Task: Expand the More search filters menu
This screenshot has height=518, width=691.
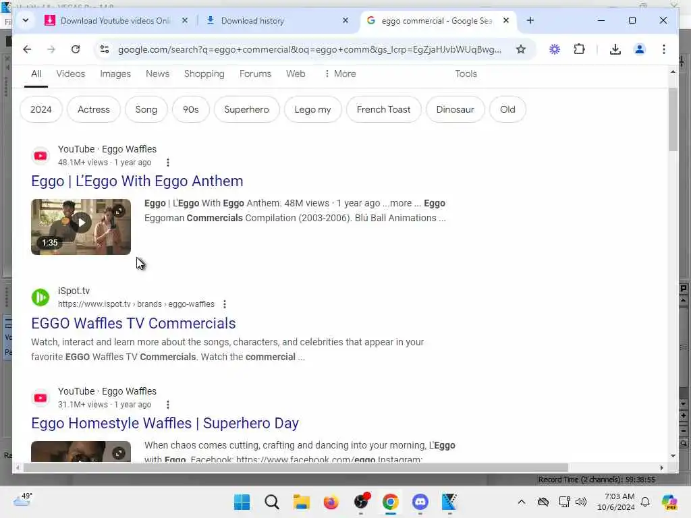Action: 340,74
